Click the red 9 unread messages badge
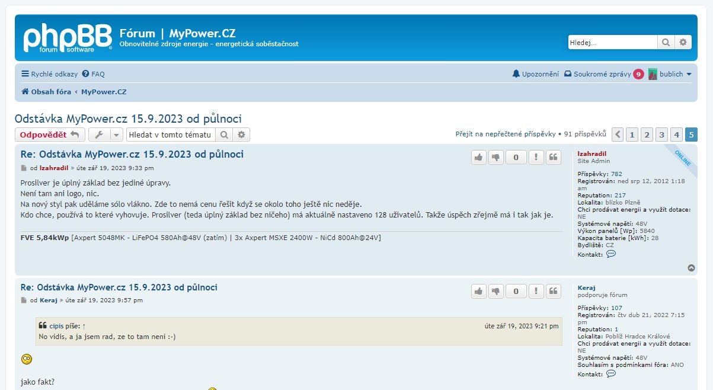 [638, 74]
